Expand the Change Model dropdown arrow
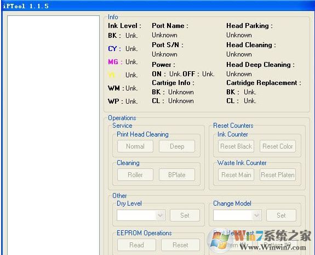 (257, 216)
